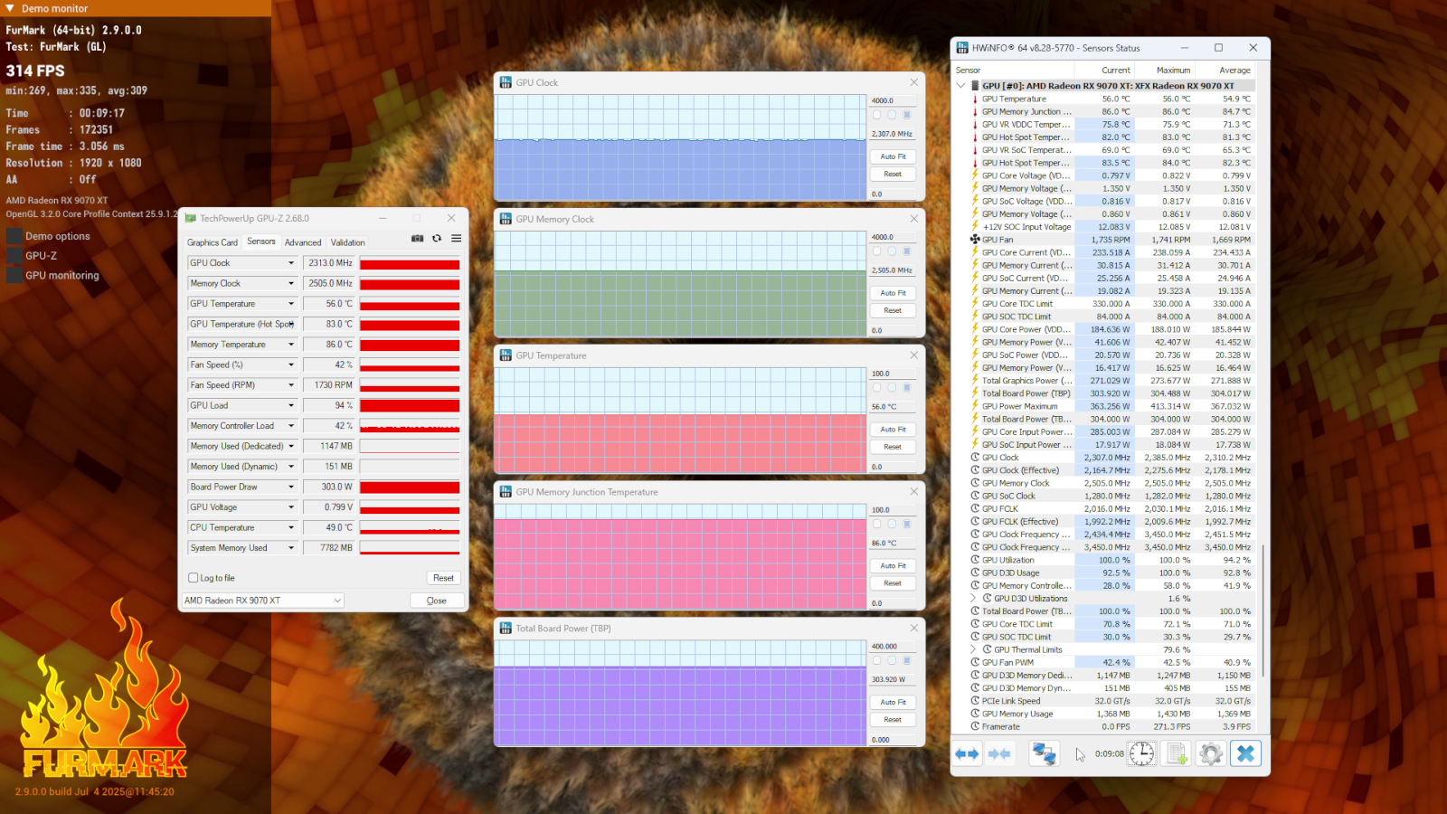This screenshot has height=814, width=1447.
Task: Select Total Board Power (TBP) 303.920 W row
Action: (x=1111, y=393)
